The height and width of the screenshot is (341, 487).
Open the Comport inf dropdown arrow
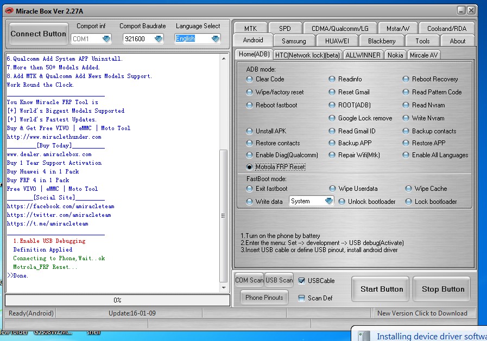click(106, 38)
